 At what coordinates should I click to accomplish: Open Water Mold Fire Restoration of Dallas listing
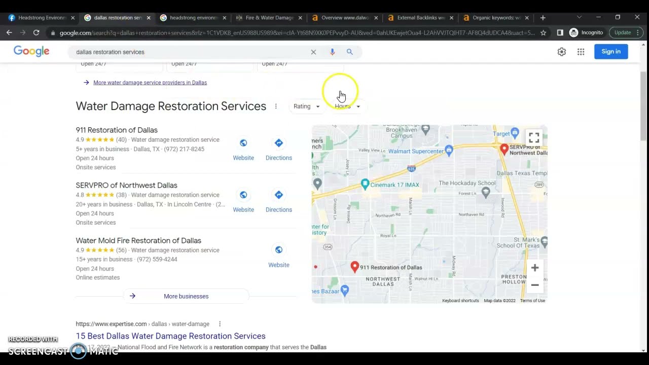138,241
